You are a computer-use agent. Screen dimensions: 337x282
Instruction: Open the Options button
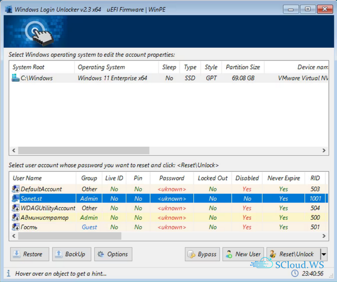[x=113, y=254]
